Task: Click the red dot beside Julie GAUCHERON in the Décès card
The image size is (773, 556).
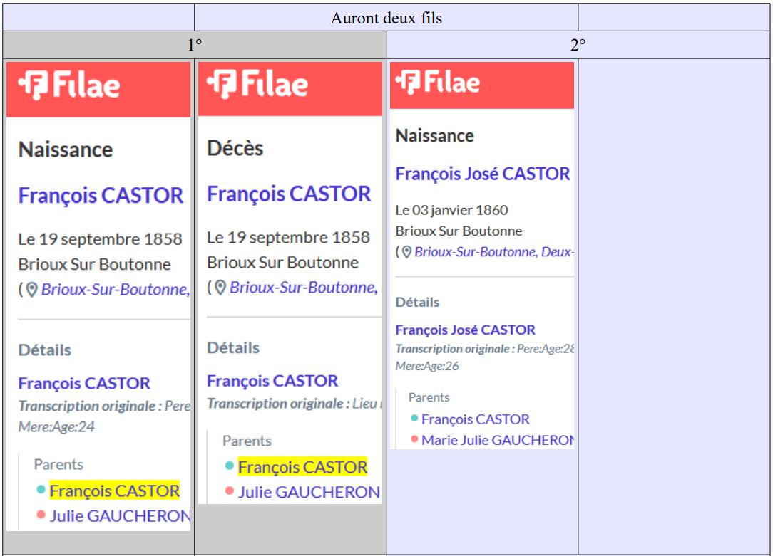Action: pos(229,491)
